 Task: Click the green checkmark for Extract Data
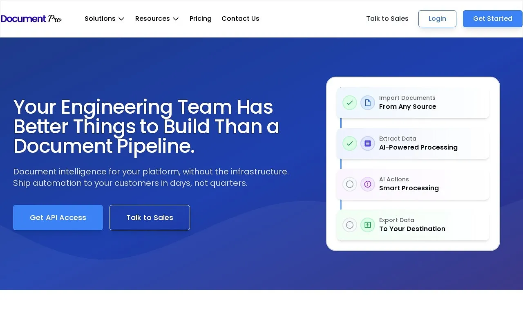(350, 143)
